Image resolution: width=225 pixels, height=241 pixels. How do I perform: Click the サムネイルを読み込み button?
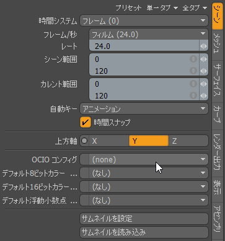(x=144, y=232)
